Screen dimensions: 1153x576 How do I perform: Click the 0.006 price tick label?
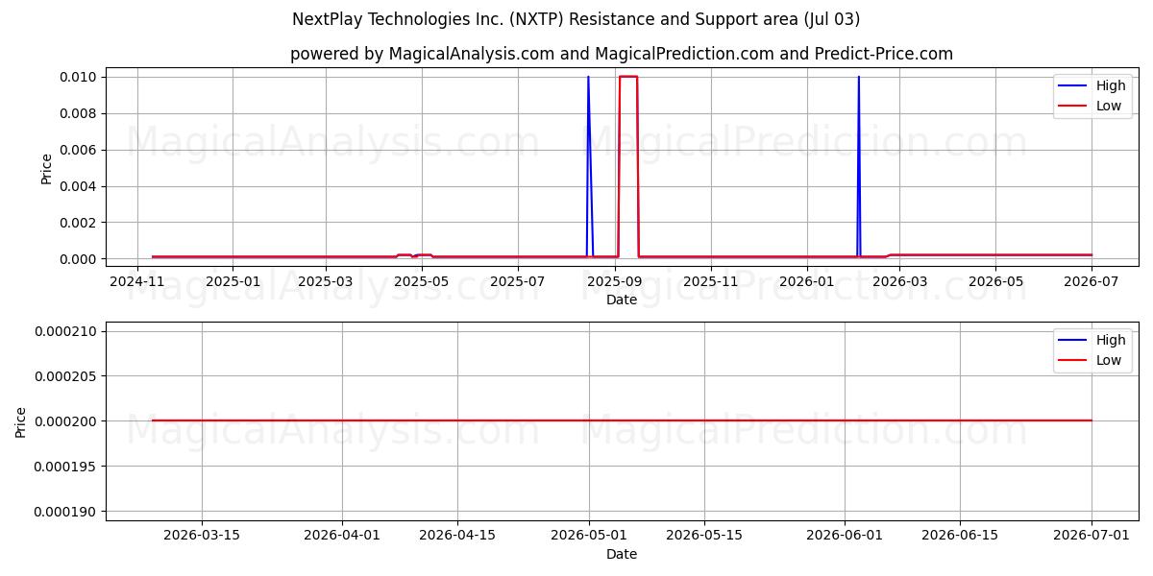click(78, 150)
